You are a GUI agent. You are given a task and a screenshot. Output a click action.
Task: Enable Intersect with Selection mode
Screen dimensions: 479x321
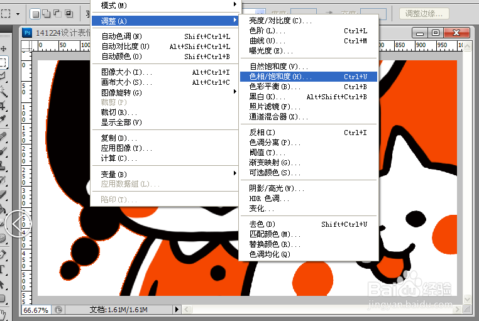pyautogui.click(x=69, y=14)
